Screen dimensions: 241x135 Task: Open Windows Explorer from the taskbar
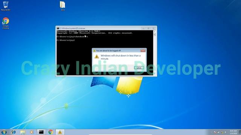[23, 132]
